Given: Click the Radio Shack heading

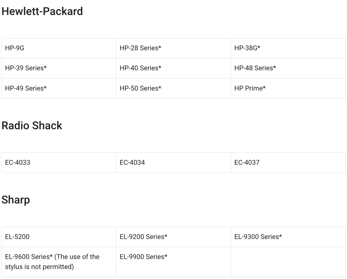Looking at the screenshot, I should (x=32, y=126).
